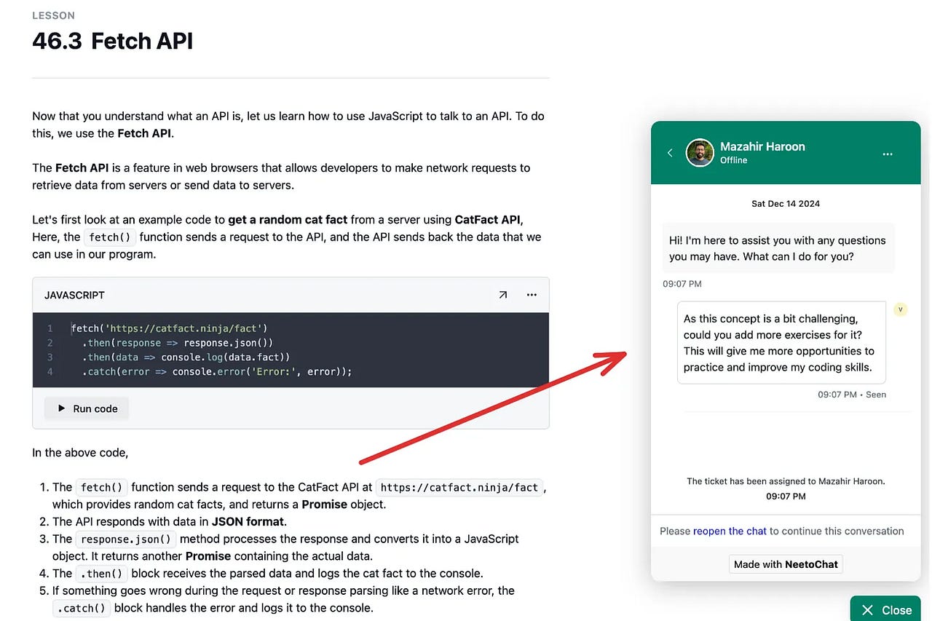The width and height of the screenshot is (932, 621).
Task: Click the LESSON label above the title
Action: tap(54, 15)
